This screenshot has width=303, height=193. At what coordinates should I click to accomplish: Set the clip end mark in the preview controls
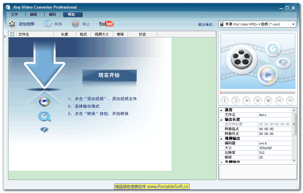click(x=236, y=101)
